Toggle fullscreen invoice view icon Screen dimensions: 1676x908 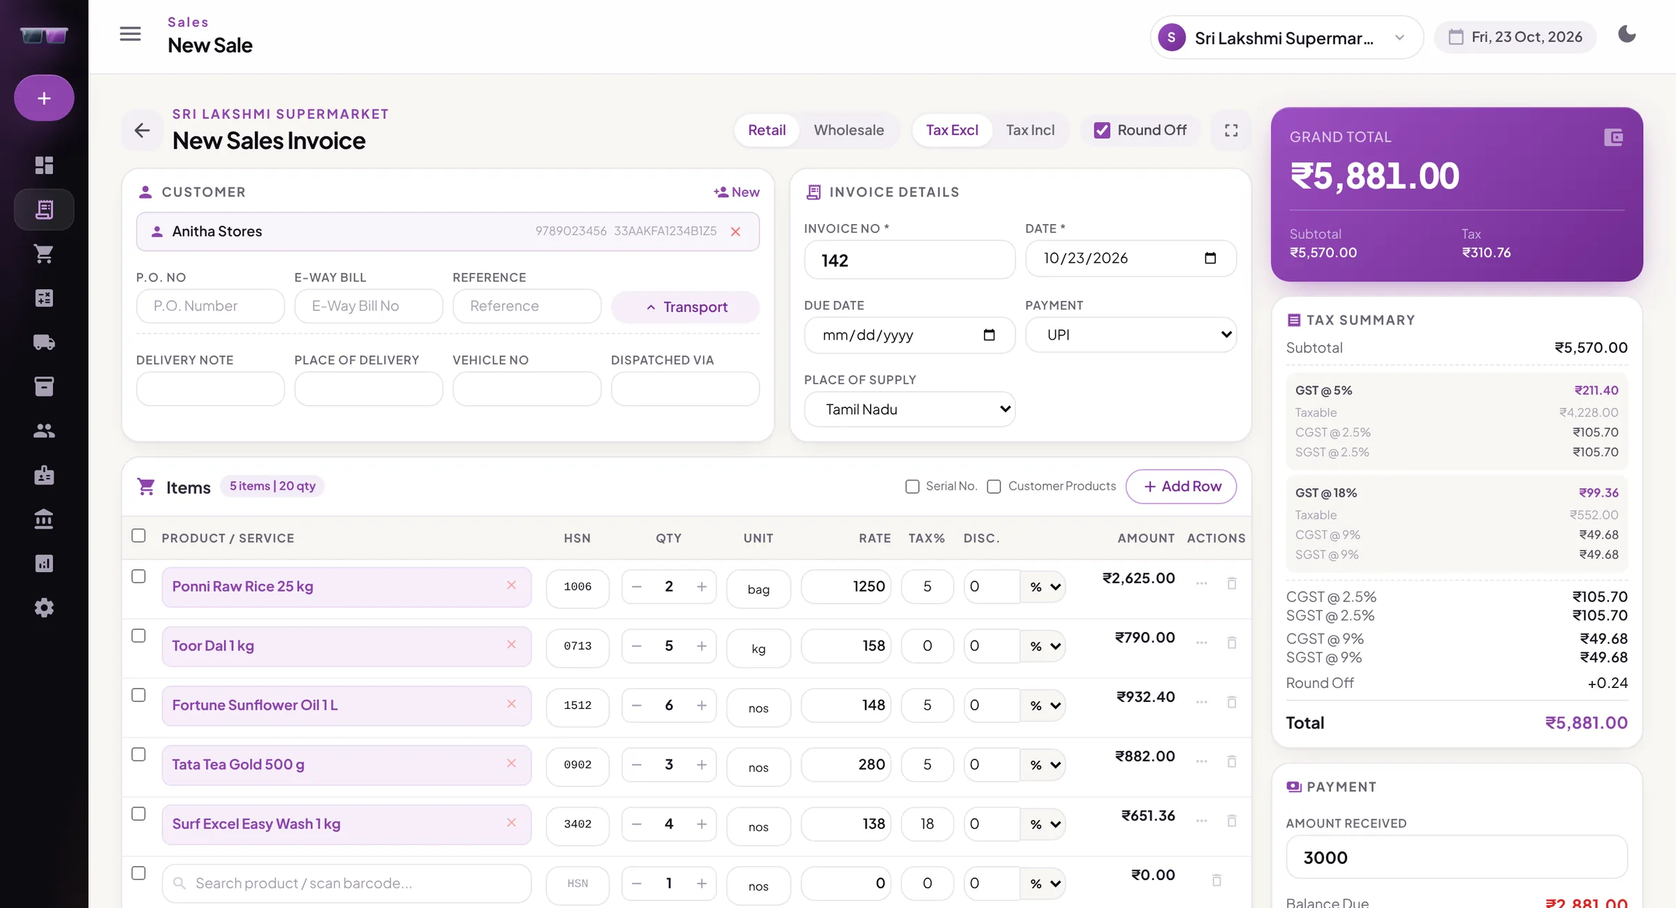[1231, 131]
